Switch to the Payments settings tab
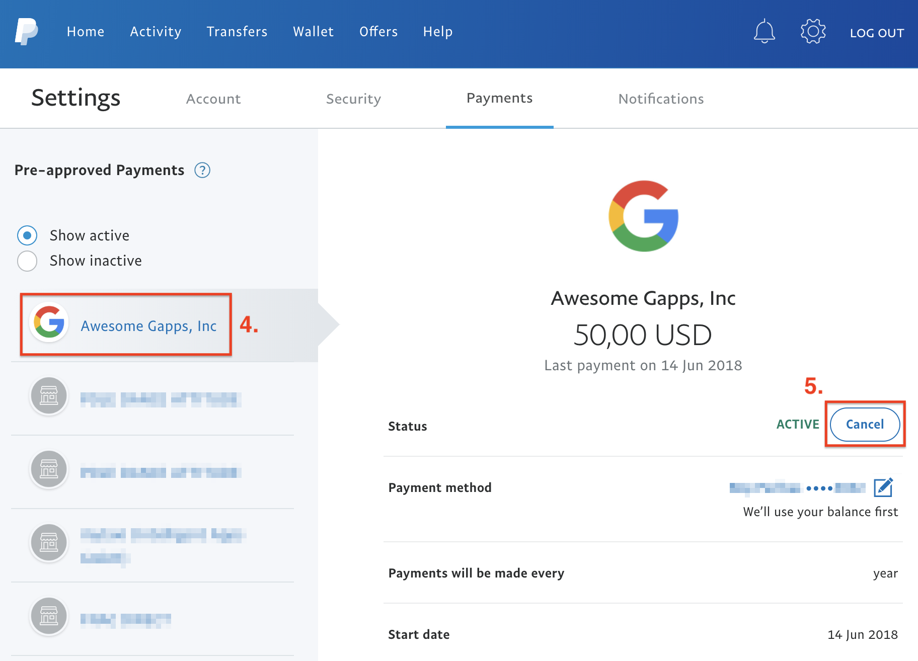 500,98
